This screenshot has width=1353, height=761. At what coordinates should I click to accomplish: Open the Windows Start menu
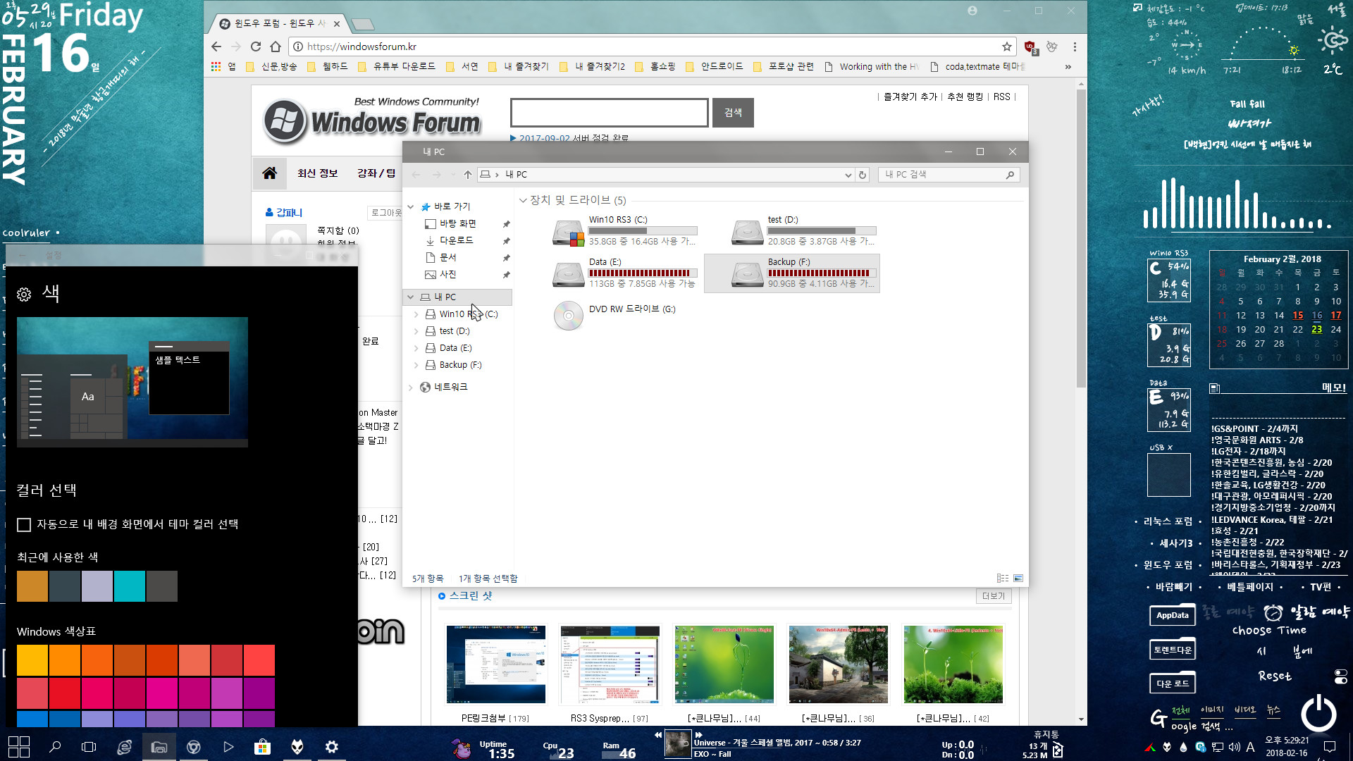[19, 747]
